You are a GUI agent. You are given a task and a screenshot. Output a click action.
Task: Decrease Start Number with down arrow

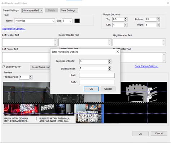(x=109, y=70)
